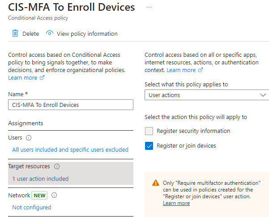Click external link icon after right Learn more
Image resolution: width=269 pixels, height=217 pixels.
201,70
